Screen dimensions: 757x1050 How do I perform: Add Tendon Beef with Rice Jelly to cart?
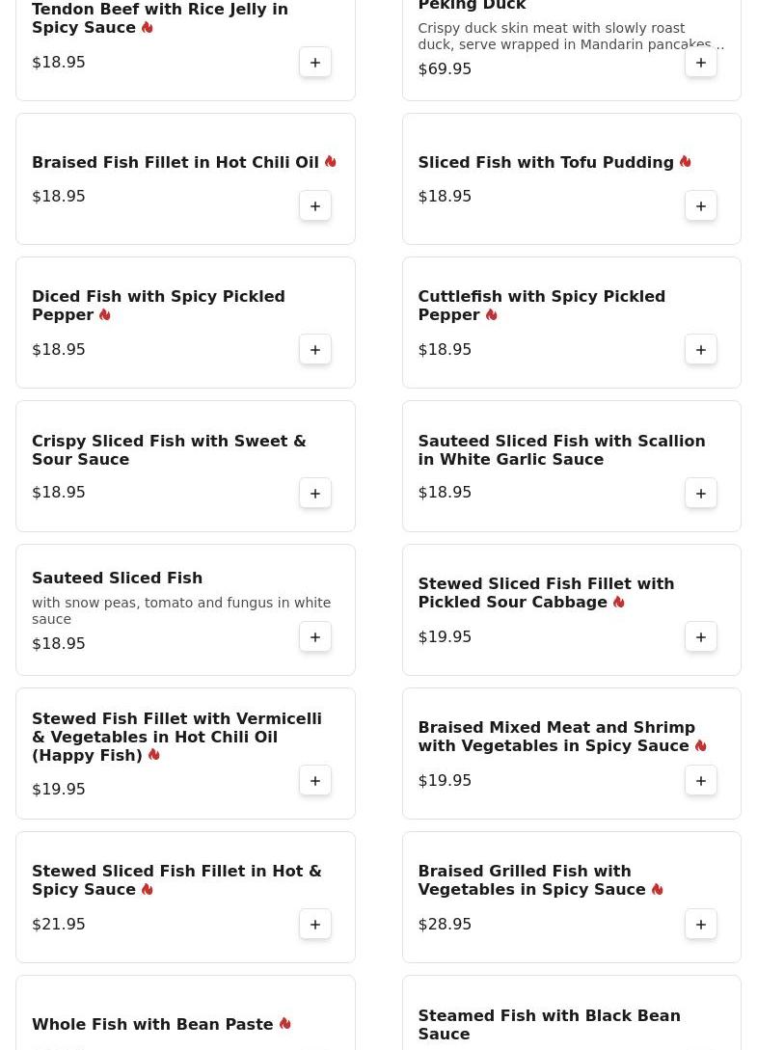pyautogui.click(x=315, y=63)
